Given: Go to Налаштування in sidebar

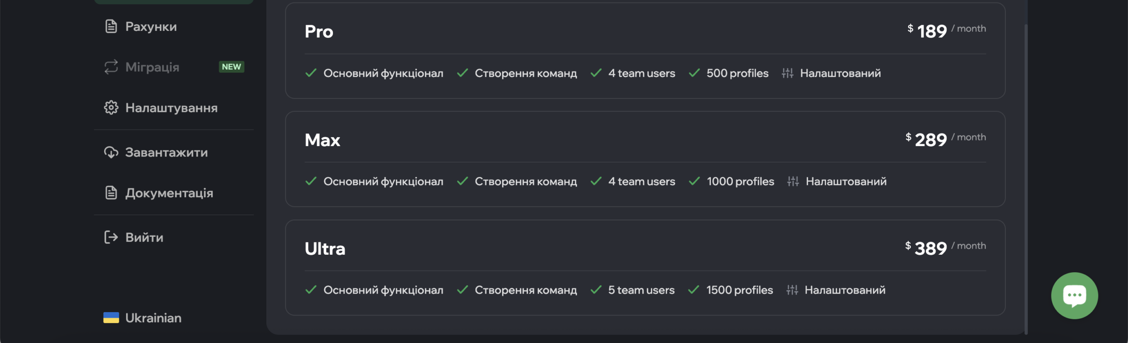Looking at the screenshot, I should tap(174, 108).
